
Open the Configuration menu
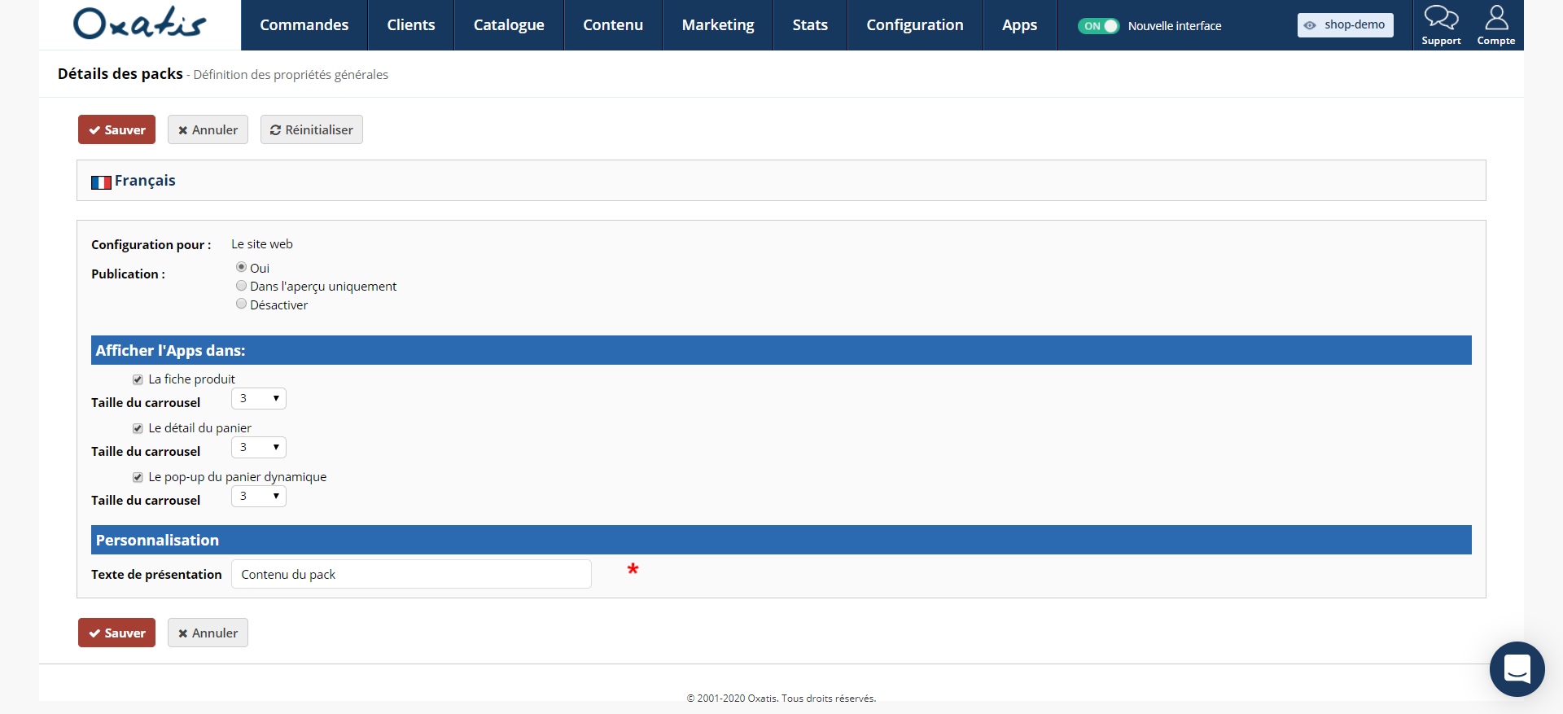point(915,25)
